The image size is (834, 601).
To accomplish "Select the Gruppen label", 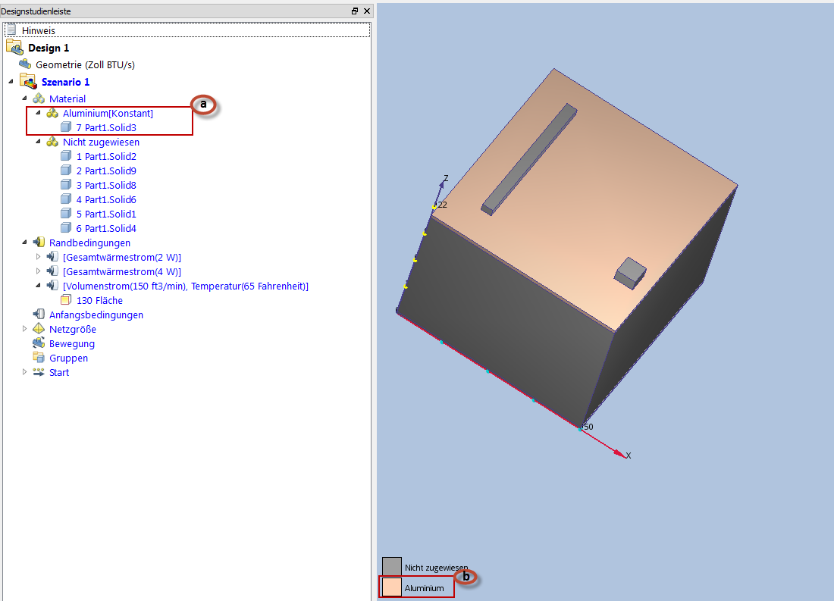I will (x=68, y=358).
